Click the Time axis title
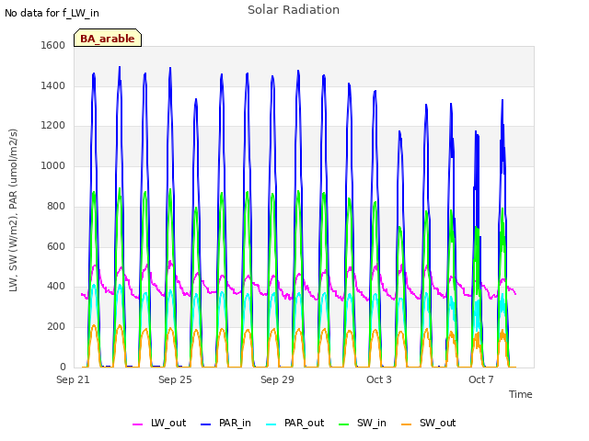Viewport: 589px width, 441px height. tap(521, 394)
